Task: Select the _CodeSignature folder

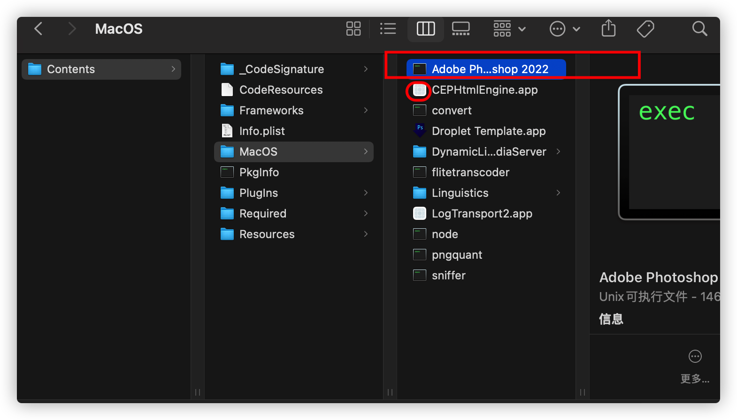Action: (x=294, y=69)
